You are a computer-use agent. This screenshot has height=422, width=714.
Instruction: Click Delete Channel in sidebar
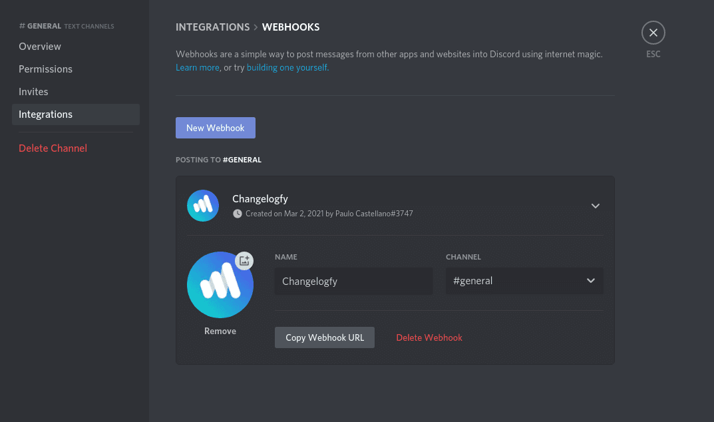(x=53, y=148)
